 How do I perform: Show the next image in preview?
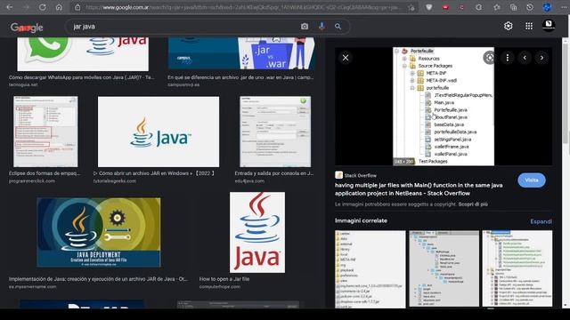[x=541, y=57]
